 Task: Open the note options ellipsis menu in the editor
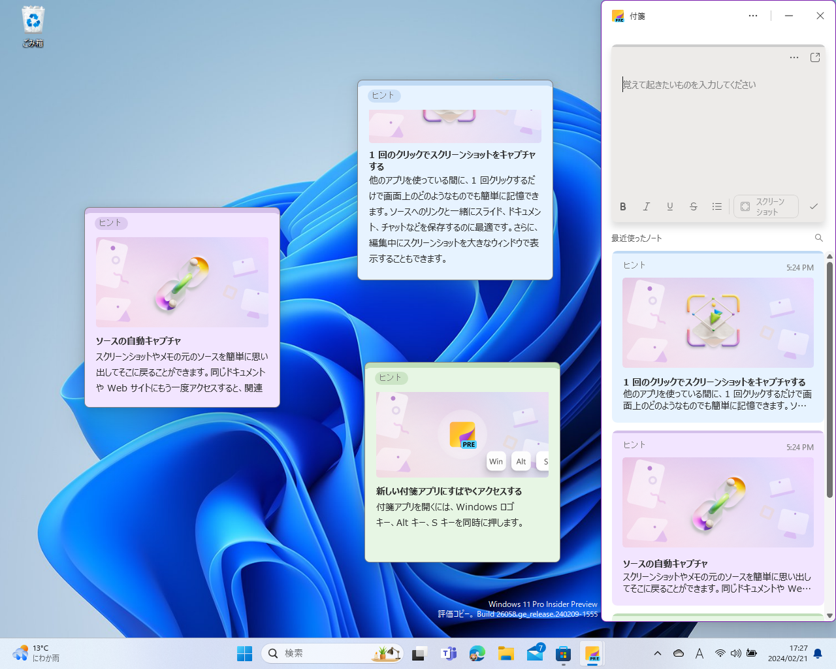pos(794,57)
